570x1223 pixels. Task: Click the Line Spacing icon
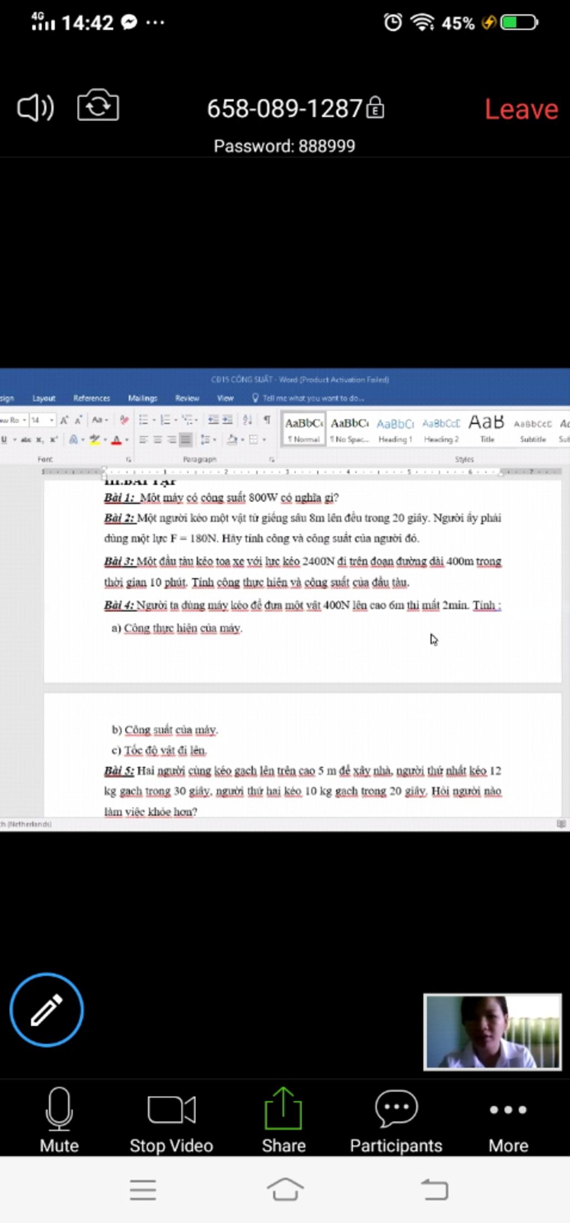[x=205, y=440]
